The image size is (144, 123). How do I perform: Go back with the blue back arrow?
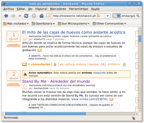point(6,16)
